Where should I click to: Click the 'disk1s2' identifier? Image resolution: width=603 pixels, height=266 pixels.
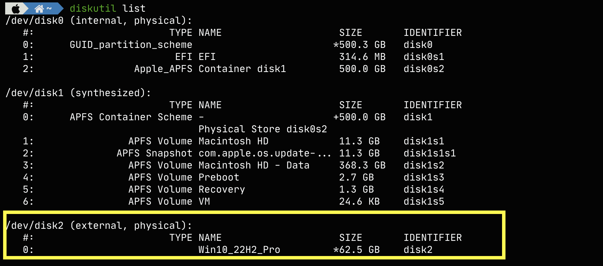424,165
